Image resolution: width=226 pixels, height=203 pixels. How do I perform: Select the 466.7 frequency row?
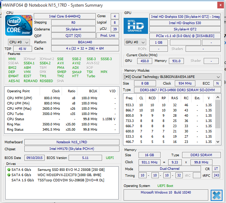click(169, 142)
